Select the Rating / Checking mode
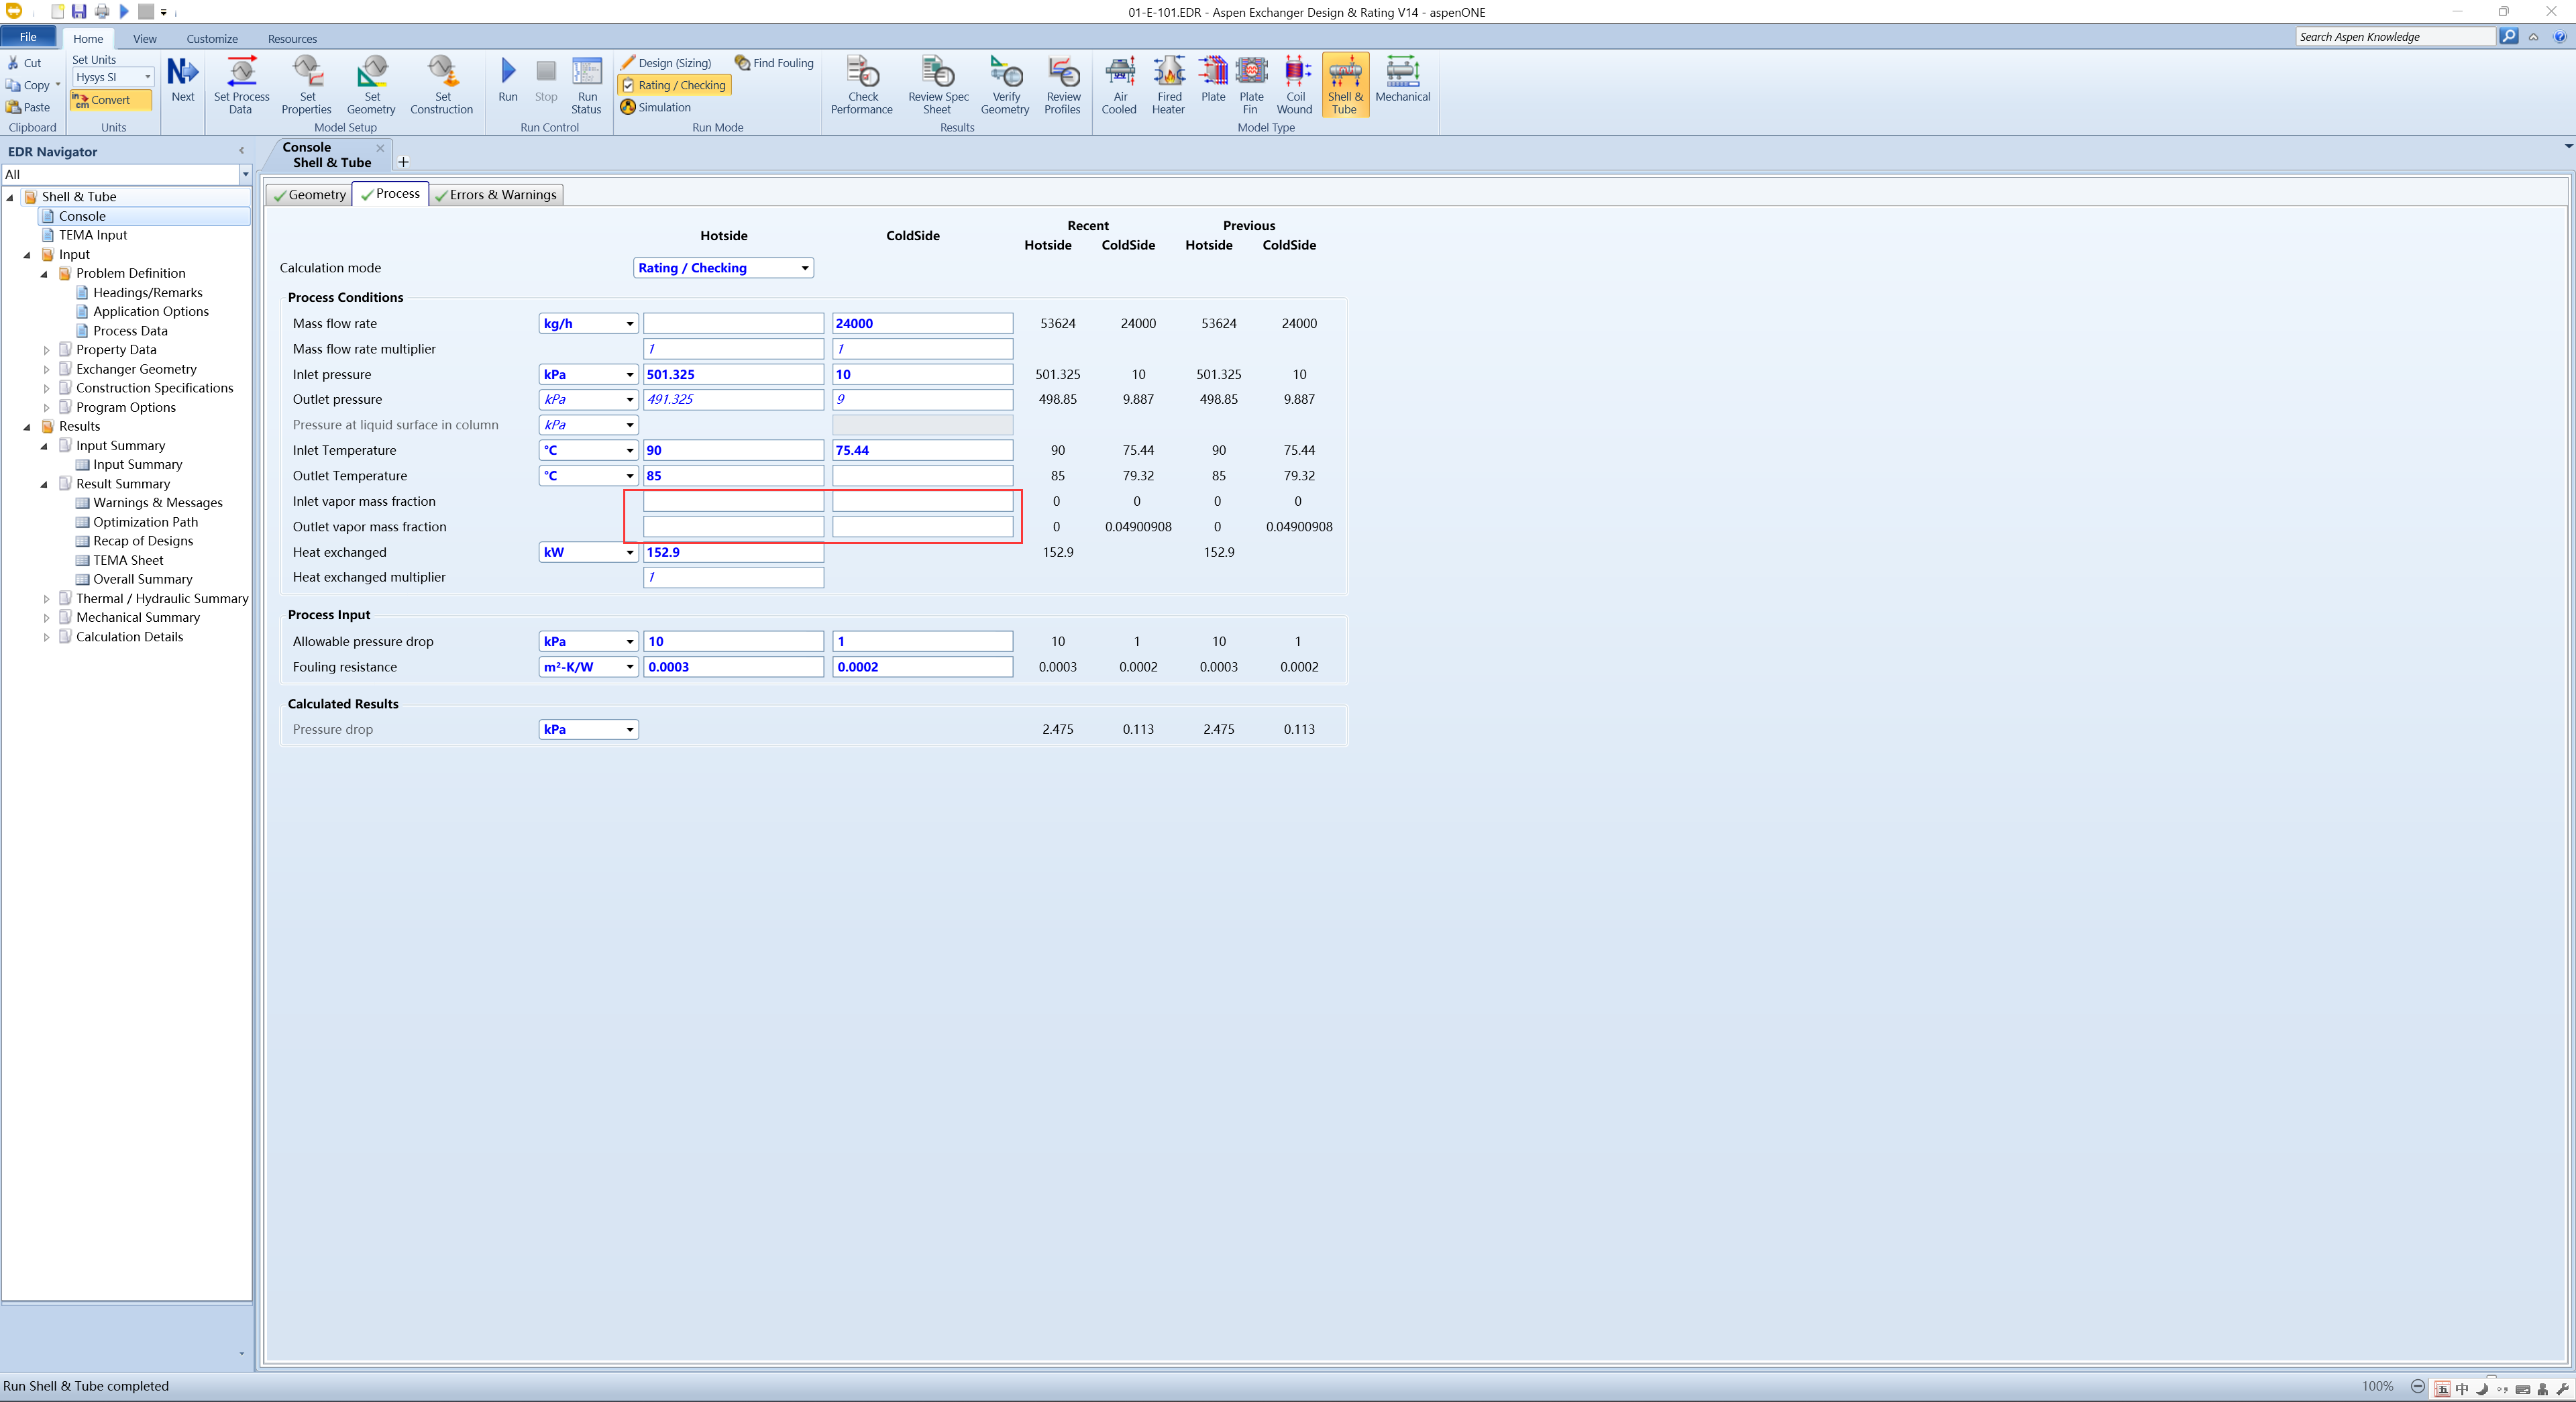The height and width of the screenshot is (1402, 2576). pos(674,85)
